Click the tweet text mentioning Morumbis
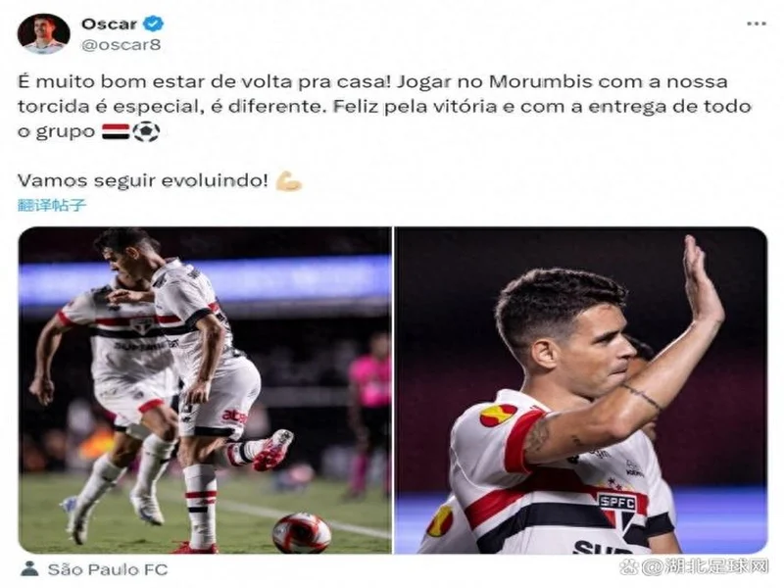The image size is (784, 588). tap(385, 107)
